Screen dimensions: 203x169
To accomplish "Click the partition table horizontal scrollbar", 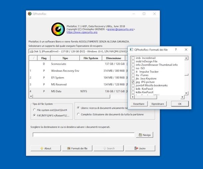I will 71,96.
